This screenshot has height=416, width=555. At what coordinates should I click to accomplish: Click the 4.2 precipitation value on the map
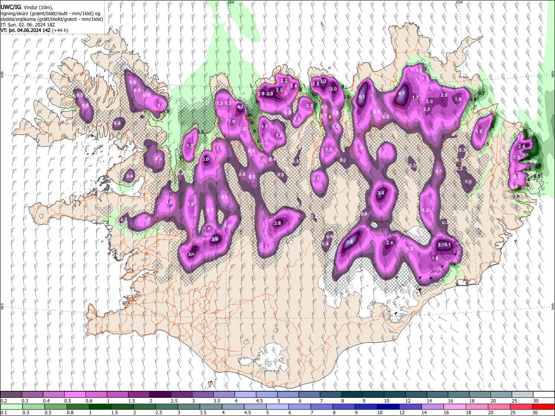(241, 107)
